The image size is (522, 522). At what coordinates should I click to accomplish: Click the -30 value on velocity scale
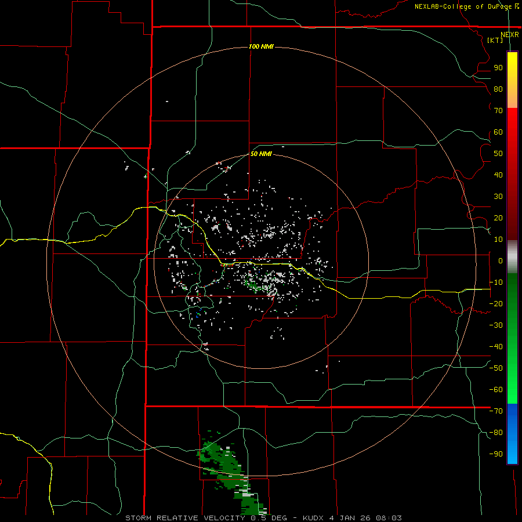[496, 325]
